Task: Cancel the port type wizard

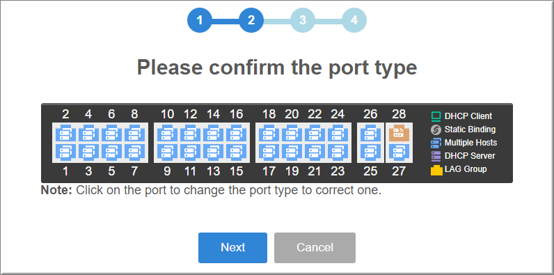Action: coord(315,248)
